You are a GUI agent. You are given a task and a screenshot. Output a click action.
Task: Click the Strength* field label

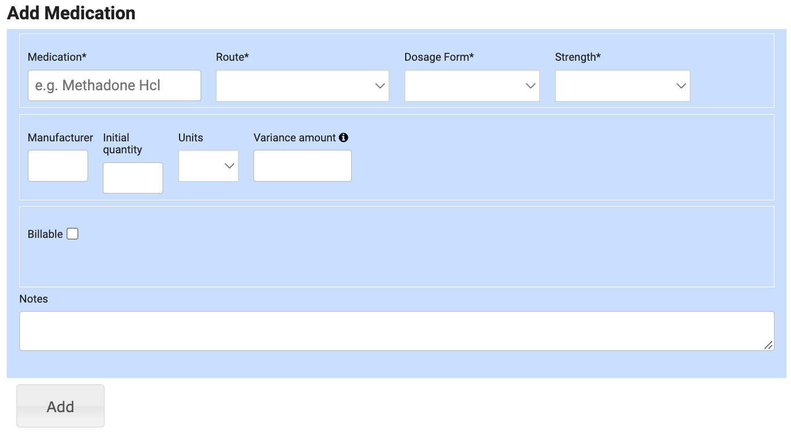pos(577,57)
